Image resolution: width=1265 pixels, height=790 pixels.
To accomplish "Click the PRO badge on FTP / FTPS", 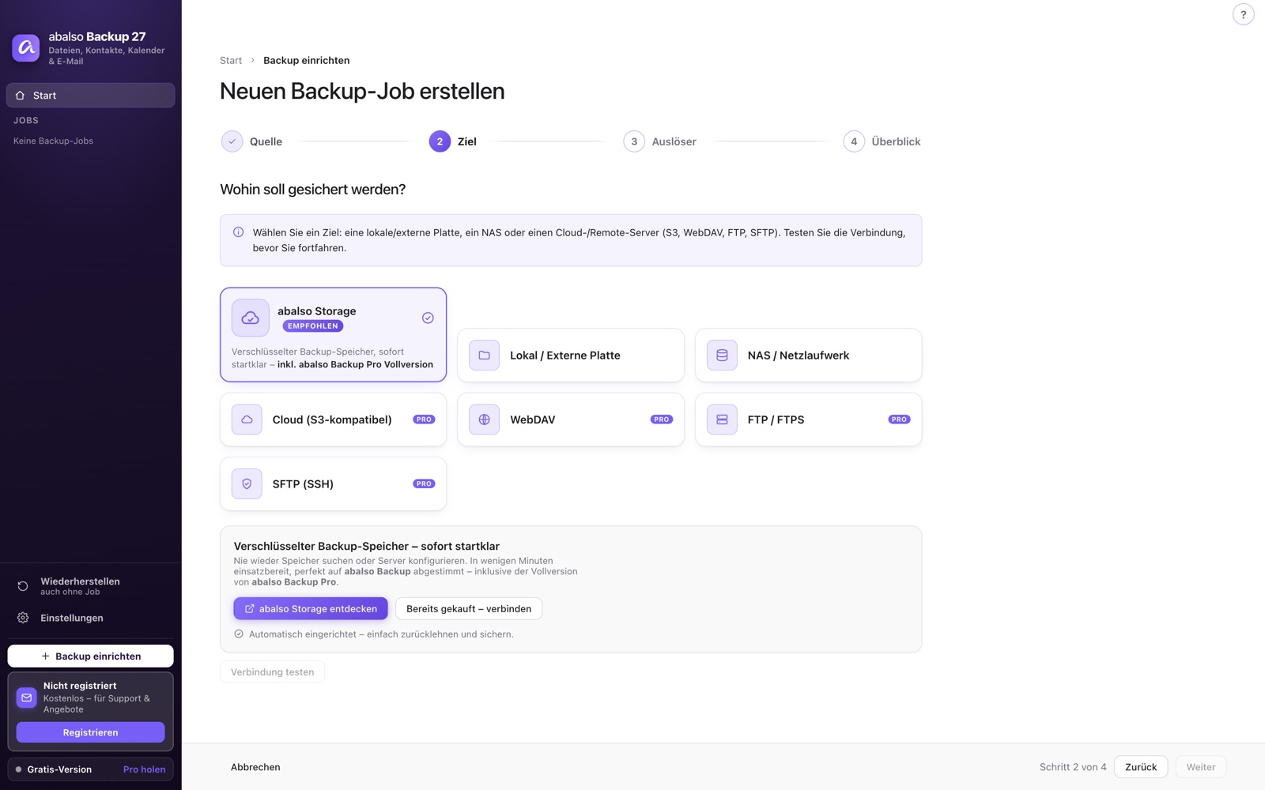I will pos(899,419).
